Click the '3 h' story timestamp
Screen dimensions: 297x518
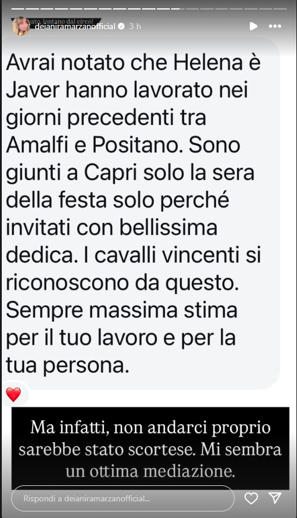[x=135, y=26]
